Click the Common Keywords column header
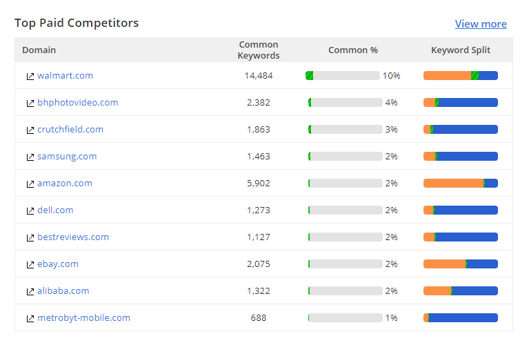Image resolution: width=529 pixels, height=345 pixels. pyautogui.click(x=259, y=50)
